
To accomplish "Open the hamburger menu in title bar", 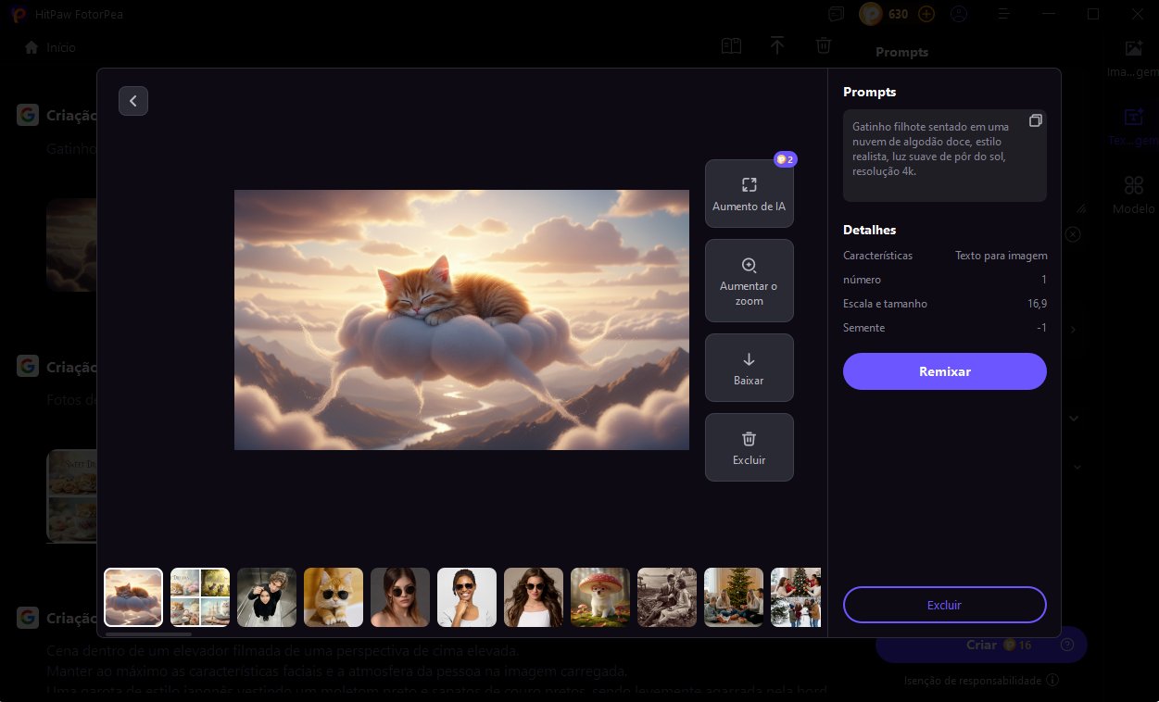I will tap(1002, 14).
